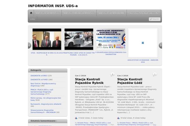Open thumbnail of white car video
190x126 pixels.
(79, 39)
